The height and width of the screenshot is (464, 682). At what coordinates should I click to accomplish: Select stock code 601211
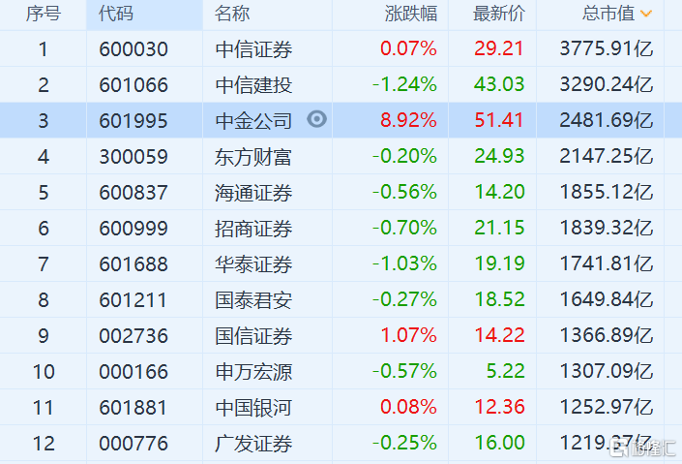(x=133, y=300)
